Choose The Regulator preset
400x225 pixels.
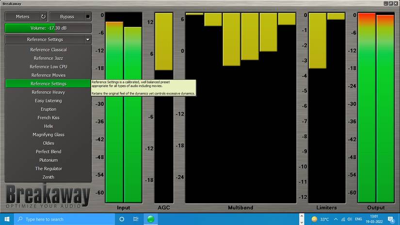tap(48, 169)
